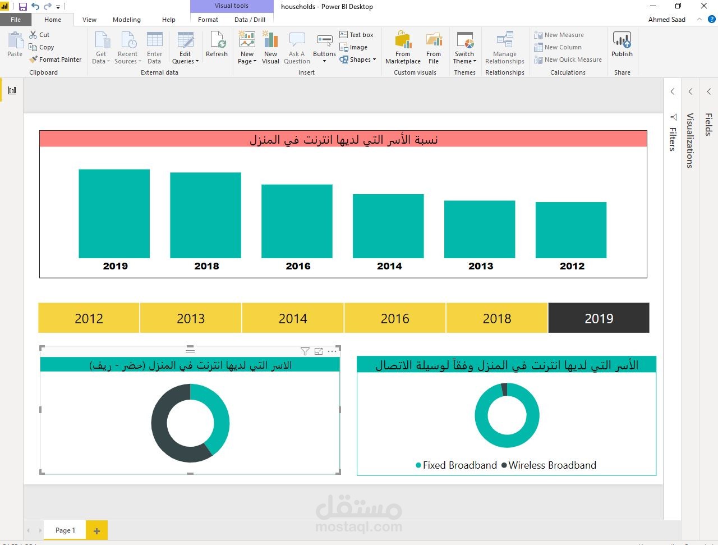The width and height of the screenshot is (718, 545).
Task: Click Ask A Question
Action: pos(297,48)
